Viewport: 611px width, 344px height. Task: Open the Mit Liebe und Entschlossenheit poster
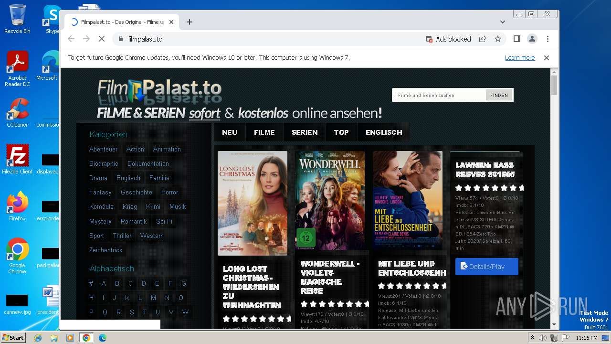408,200
